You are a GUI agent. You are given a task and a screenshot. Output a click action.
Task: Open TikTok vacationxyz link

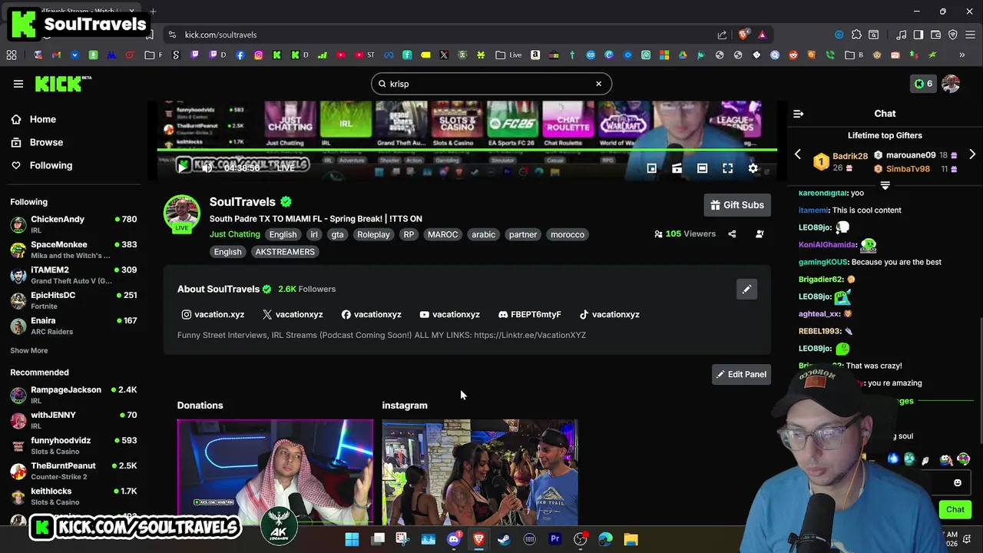(x=609, y=314)
